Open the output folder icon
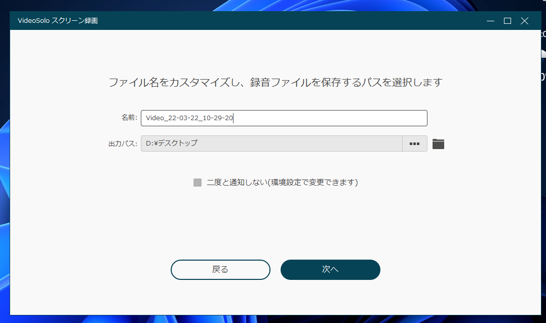This screenshot has width=546, height=323. (438, 144)
